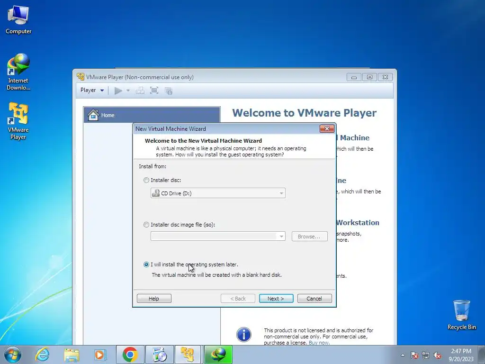Click the power on play toolbar icon
Image resolution: width=485 pixels, height=364 pixels.
(118, 91)
